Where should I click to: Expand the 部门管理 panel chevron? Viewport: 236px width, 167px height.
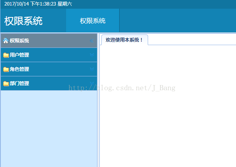tap(92, 83)
